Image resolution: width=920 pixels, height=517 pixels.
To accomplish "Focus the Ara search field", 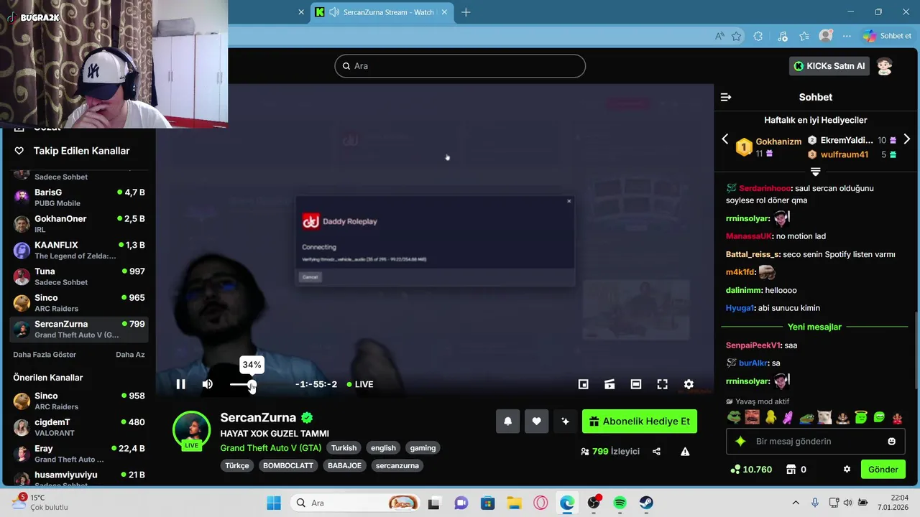I will click(x=460, y=66).
